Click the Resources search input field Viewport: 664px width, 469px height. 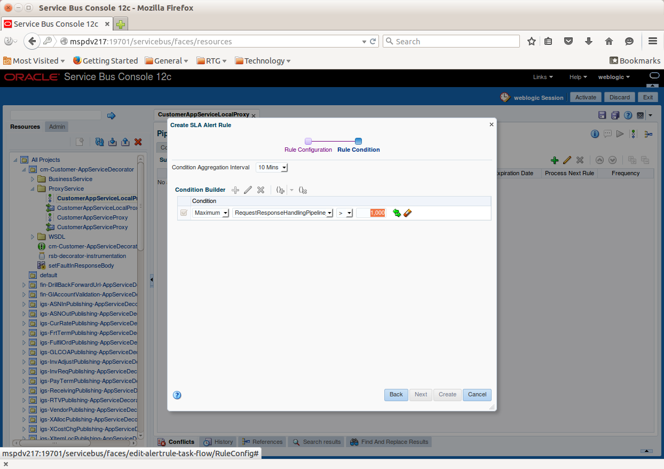click(56, 115)
